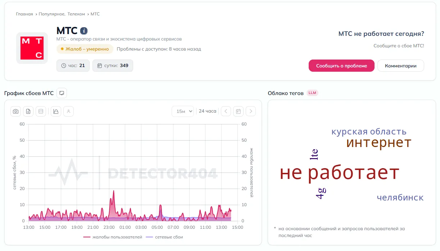The image size is (440, 251).
Task: Open Комментарии button
Action: pos(401,66)
